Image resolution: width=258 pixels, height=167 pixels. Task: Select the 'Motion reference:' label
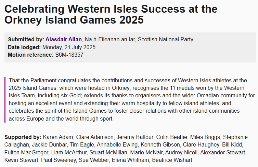30,55
